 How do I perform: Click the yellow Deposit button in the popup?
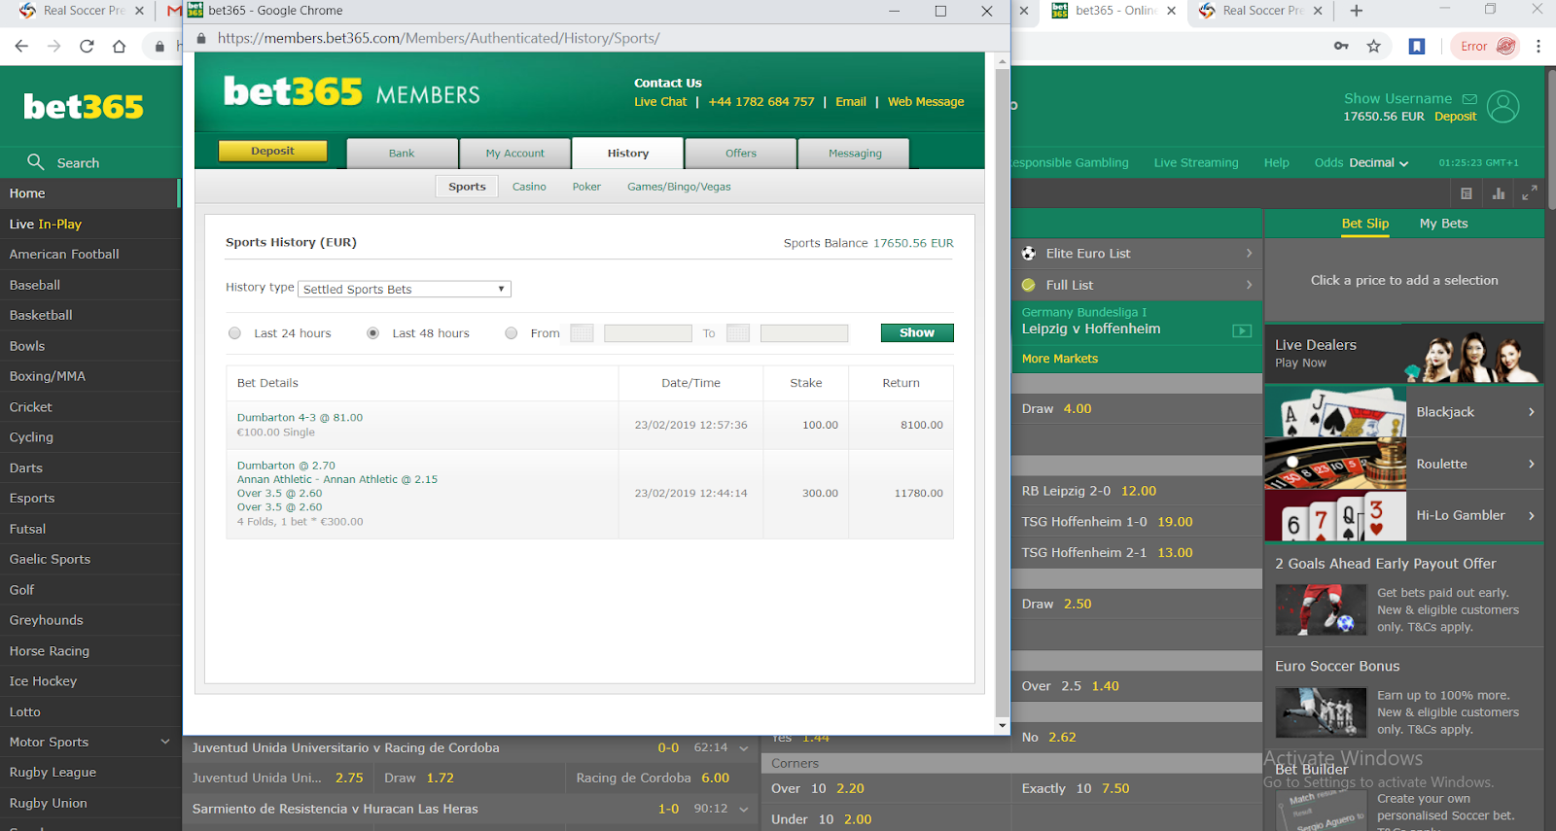tap(272, 151)
